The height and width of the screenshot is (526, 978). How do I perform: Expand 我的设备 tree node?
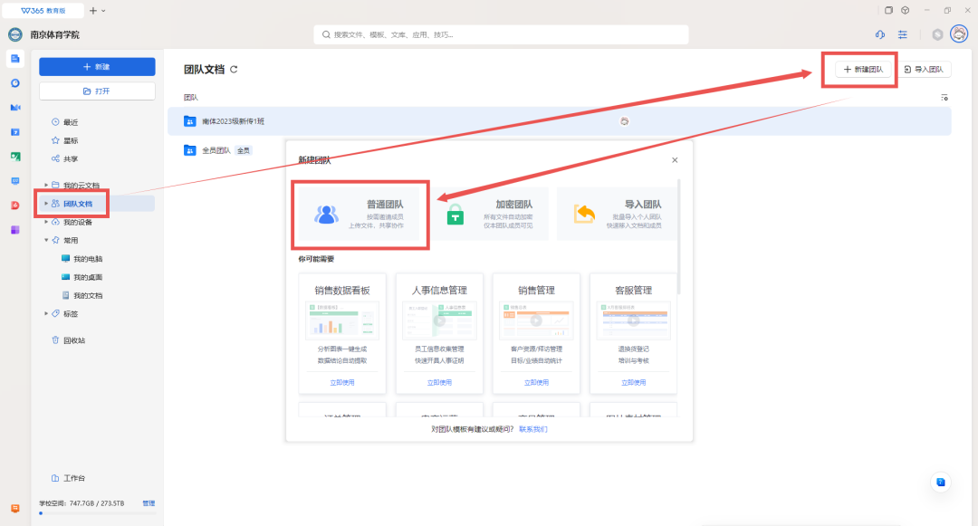[x=46, y=222]
